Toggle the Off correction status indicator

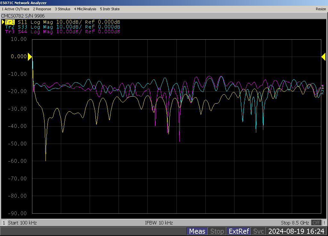(316, 223)
